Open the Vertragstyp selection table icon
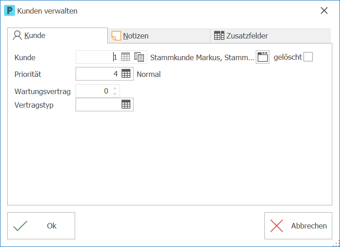This screenshot has height=247, width=340. pyautogui.click(x=126, y=104)
